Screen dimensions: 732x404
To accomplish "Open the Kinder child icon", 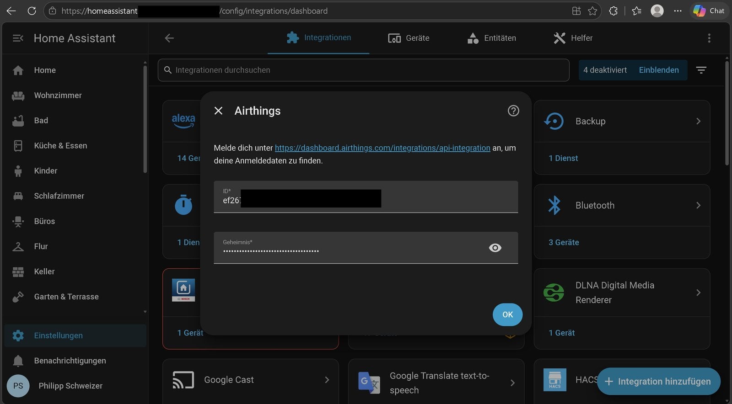I will click(x=18, y=171).
